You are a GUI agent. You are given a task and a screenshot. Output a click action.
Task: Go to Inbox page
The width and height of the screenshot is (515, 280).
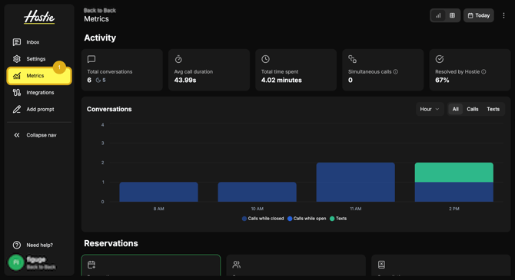(39, 42)
